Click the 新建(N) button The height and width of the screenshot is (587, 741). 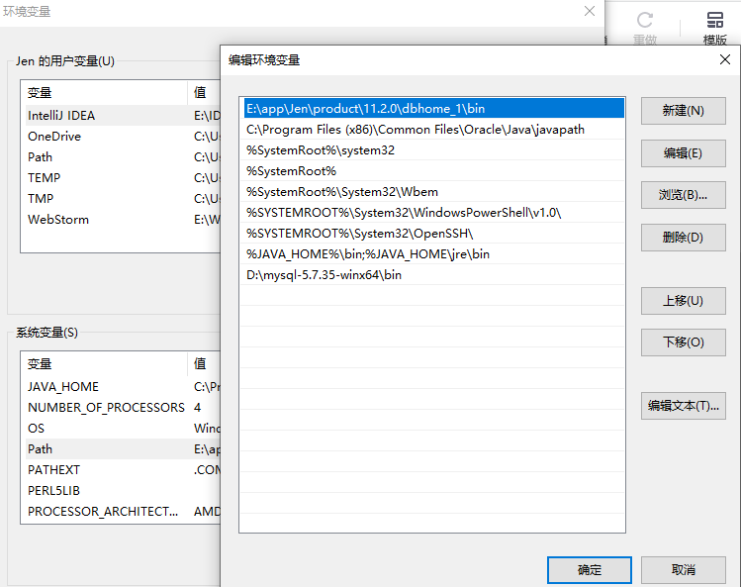(x=683, y=111)
